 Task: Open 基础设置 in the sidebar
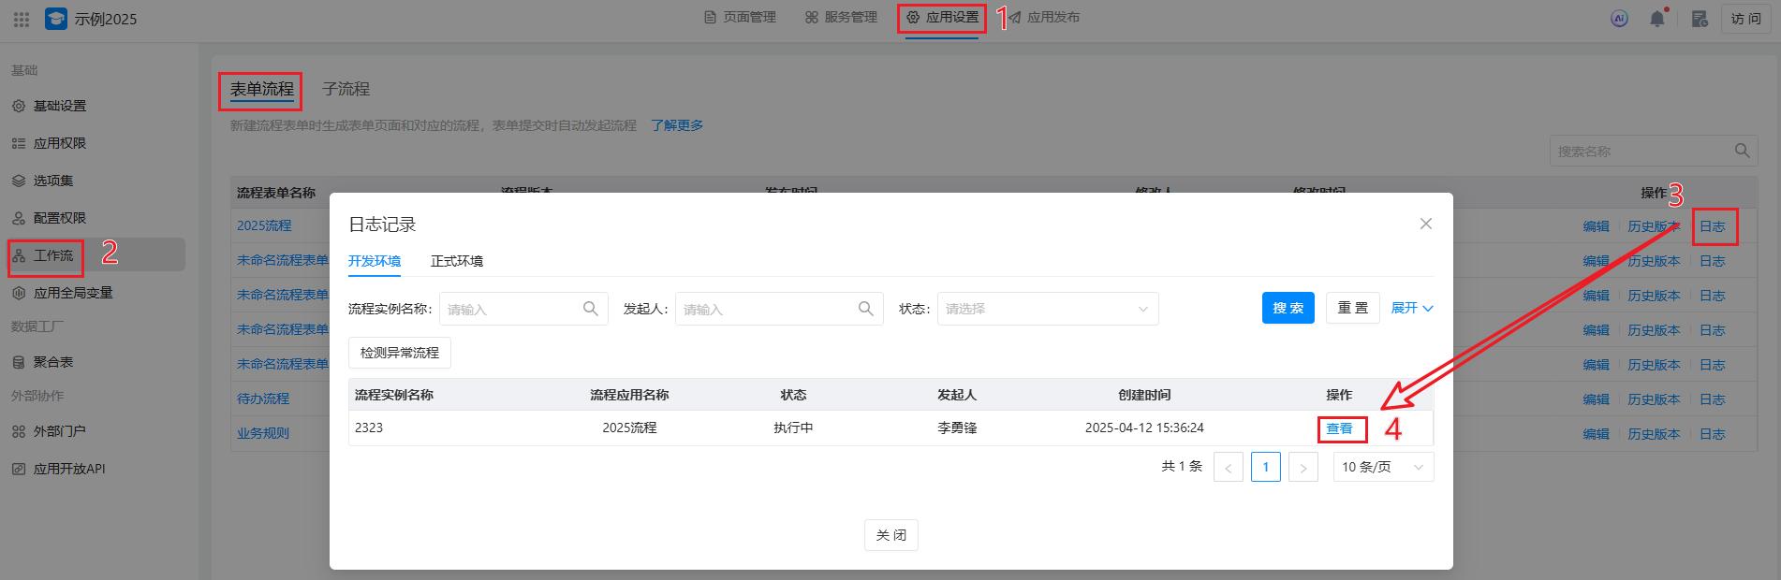[x=60, y=106]
